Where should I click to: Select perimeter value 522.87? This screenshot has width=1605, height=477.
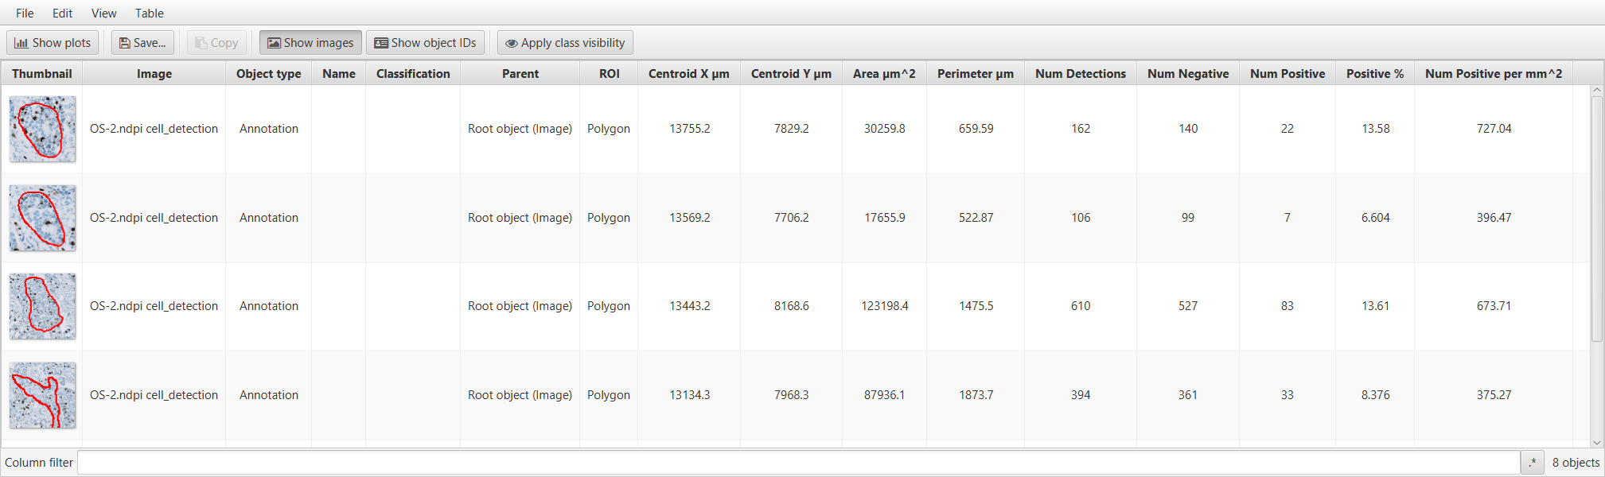(976, 218)
